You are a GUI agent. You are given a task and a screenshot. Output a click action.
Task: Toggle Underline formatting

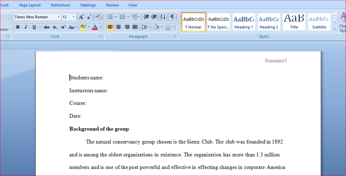pos(34,27)
